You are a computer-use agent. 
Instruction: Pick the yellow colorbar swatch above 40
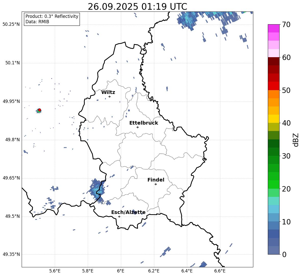coord(273,119)
